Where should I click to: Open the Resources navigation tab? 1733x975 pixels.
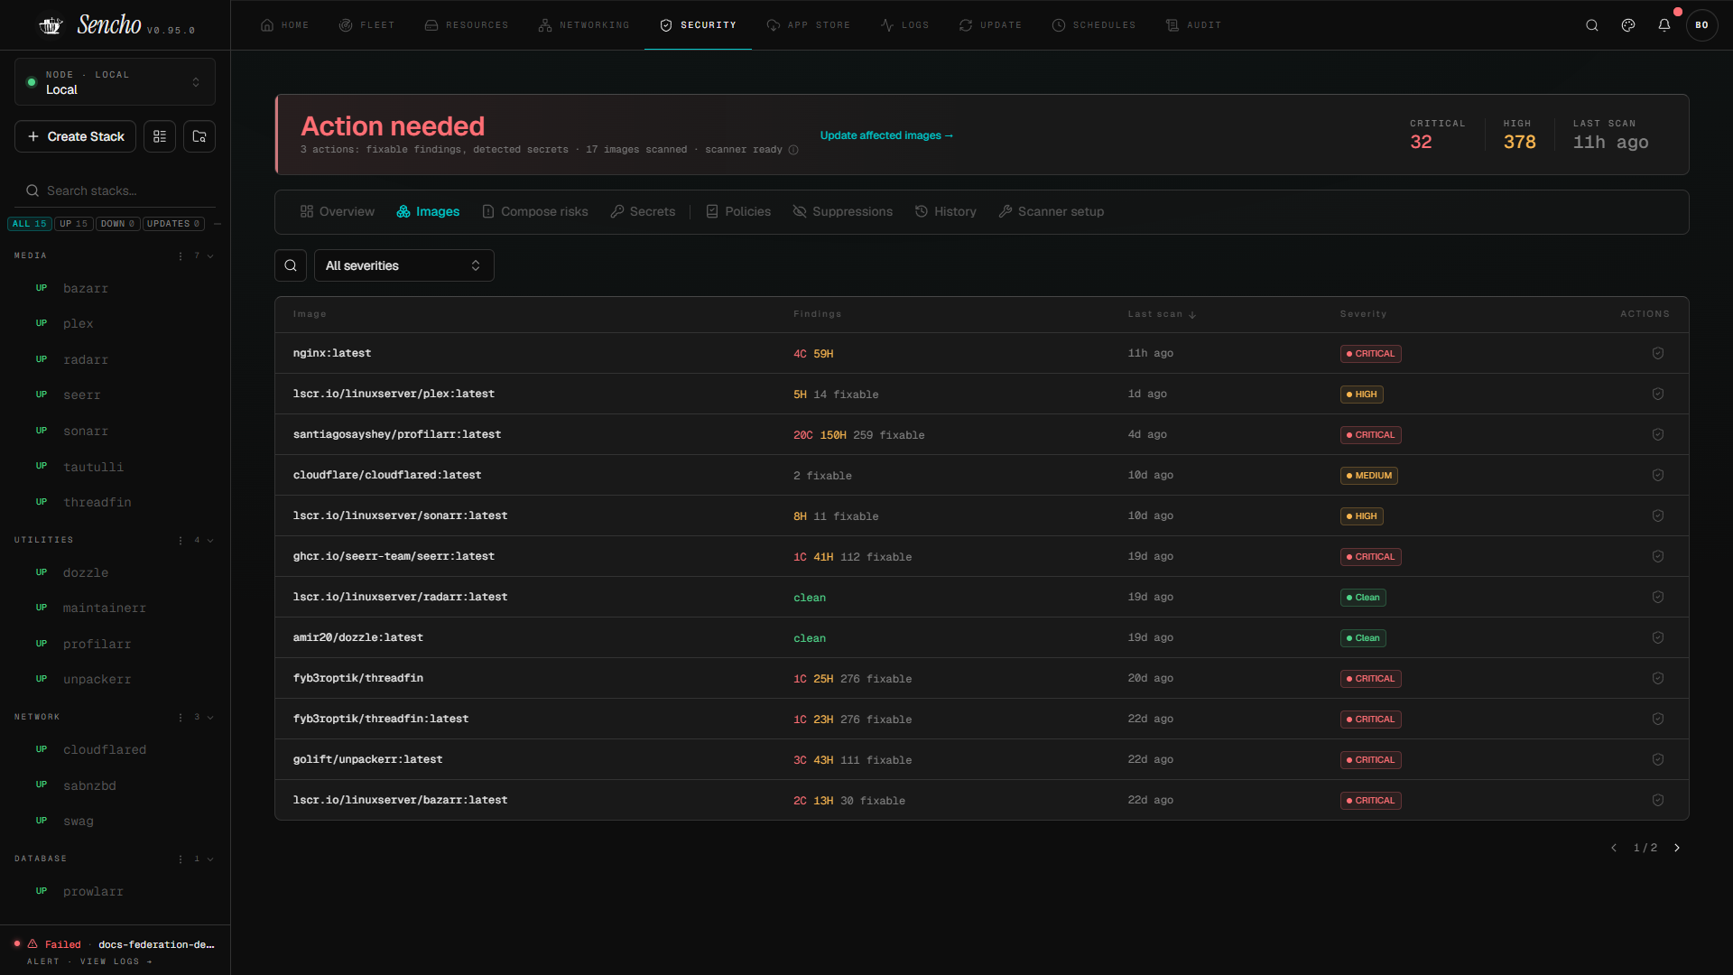[x=467, y=25]
